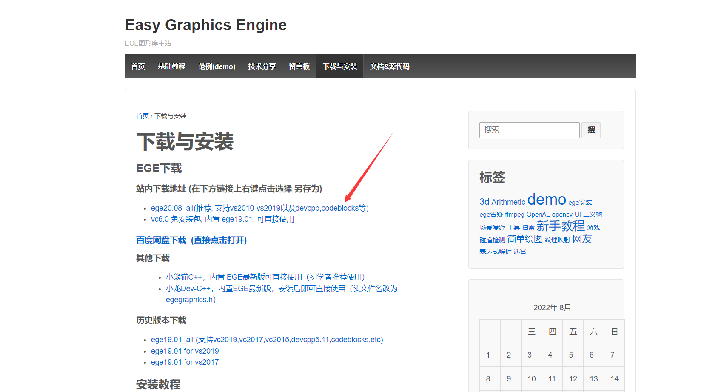Viewport: 724px width, 392px height.
Task: Click the 搜 search button
Action: coord(591,130)
